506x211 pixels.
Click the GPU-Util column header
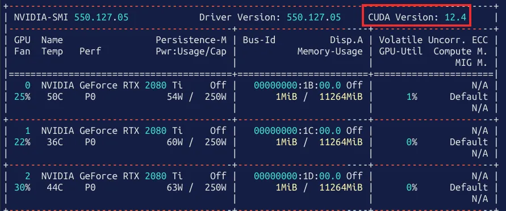pyautogui.click(x=400, y=51)
